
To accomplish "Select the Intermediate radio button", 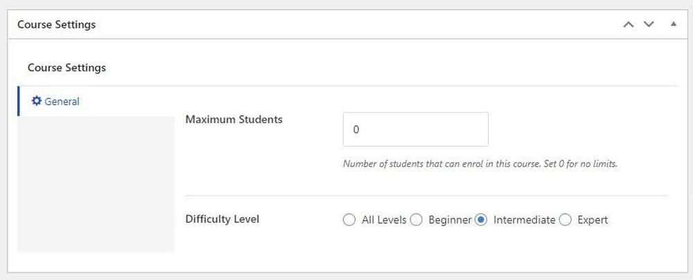I will coord(481,220).
